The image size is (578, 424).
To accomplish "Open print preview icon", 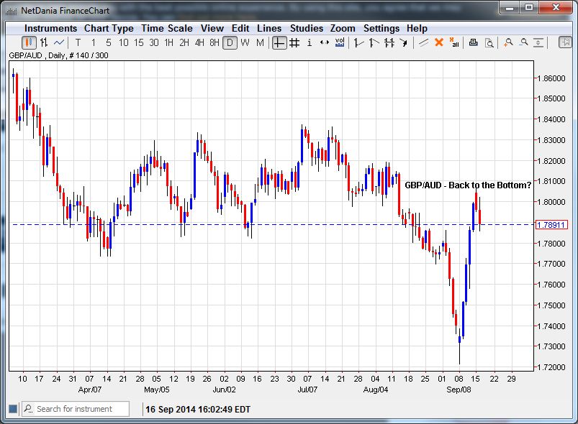I will pyautogui.click(x=489, y=43).
